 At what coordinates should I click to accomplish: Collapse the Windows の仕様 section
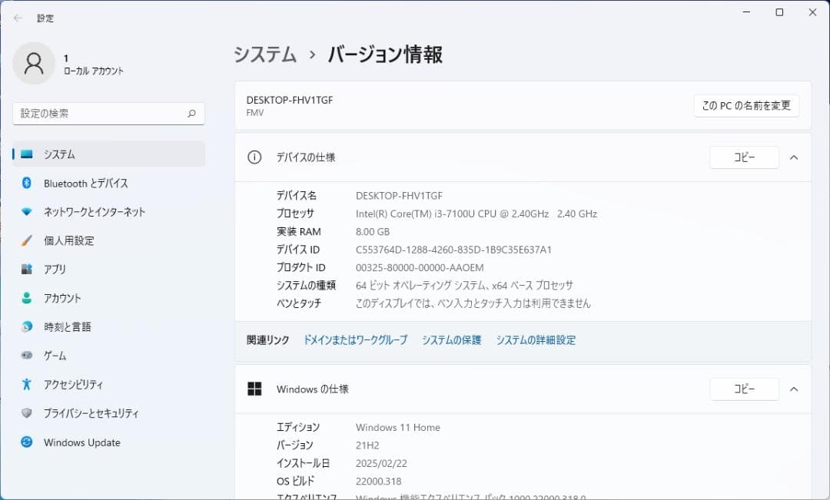point(794,389)
